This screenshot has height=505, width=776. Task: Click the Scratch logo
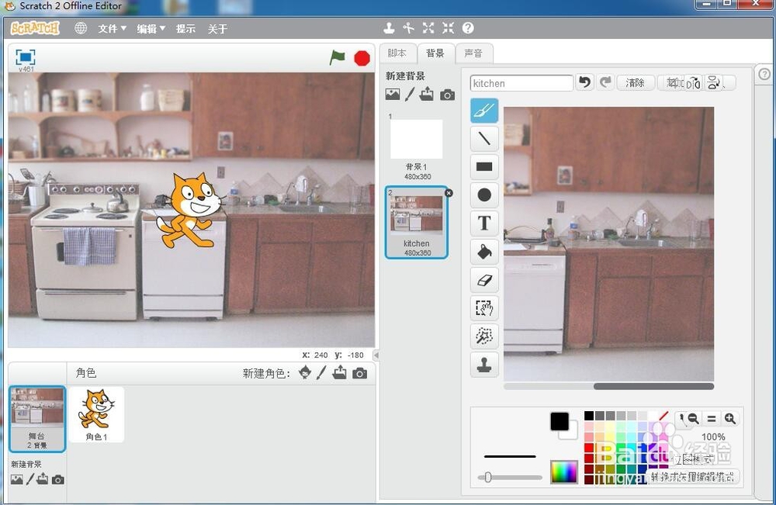point(35,28)
